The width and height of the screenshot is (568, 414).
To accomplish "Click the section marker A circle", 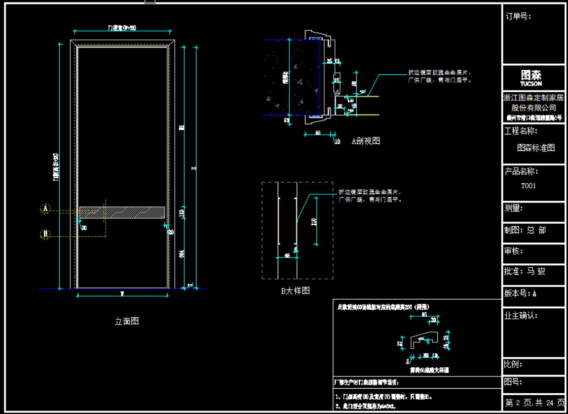I will click(x=45, y=208).
